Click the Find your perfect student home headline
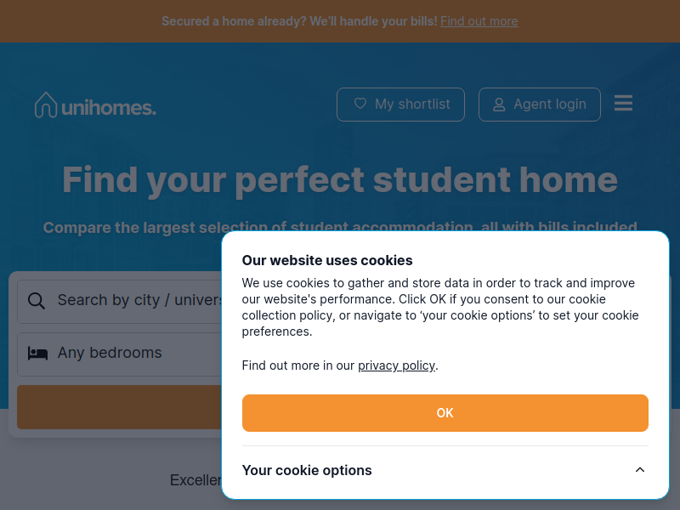 [339, 180]
